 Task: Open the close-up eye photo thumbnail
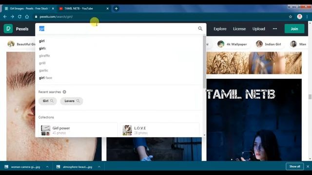(20, 106)
